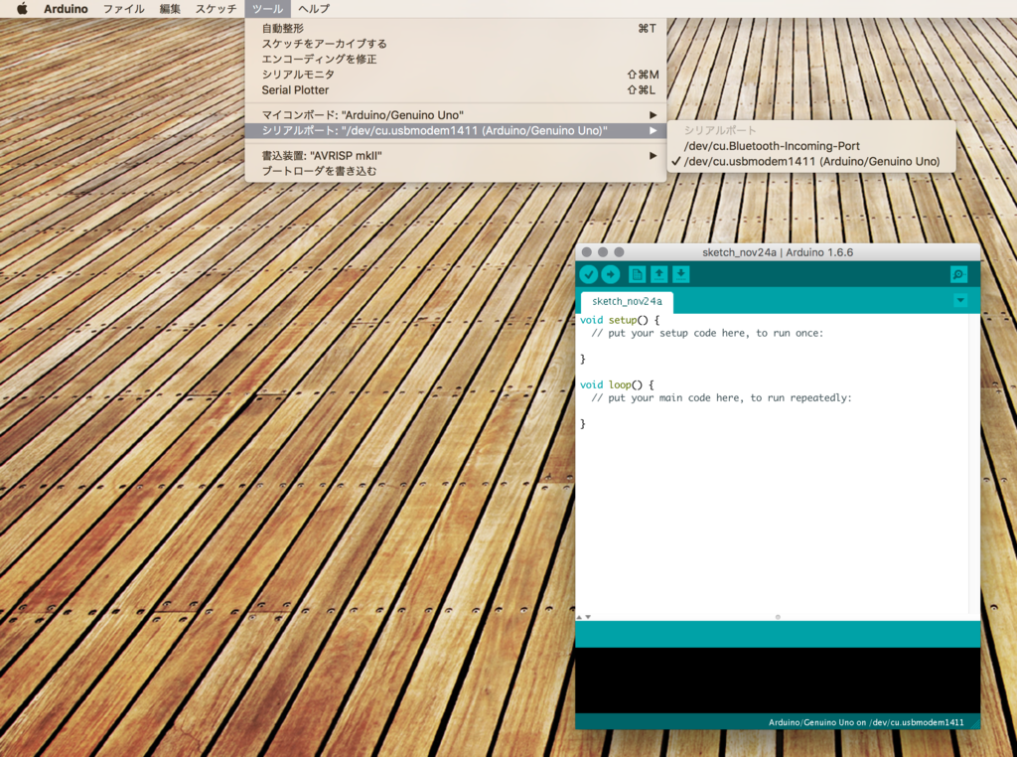
Task: Select checked /dev/cu.usbmodem1411 serial port
Action: point(811,162)
